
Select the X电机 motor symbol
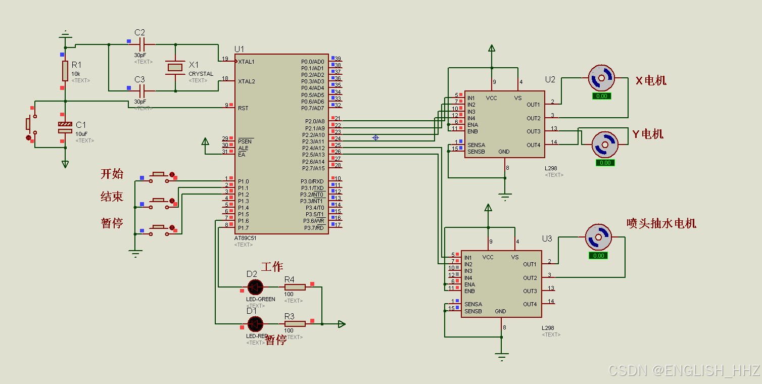tap(602, 78)
